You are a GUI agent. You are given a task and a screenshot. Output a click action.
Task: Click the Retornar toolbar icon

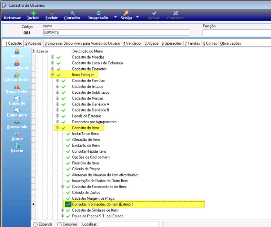(x=13, y=13)
